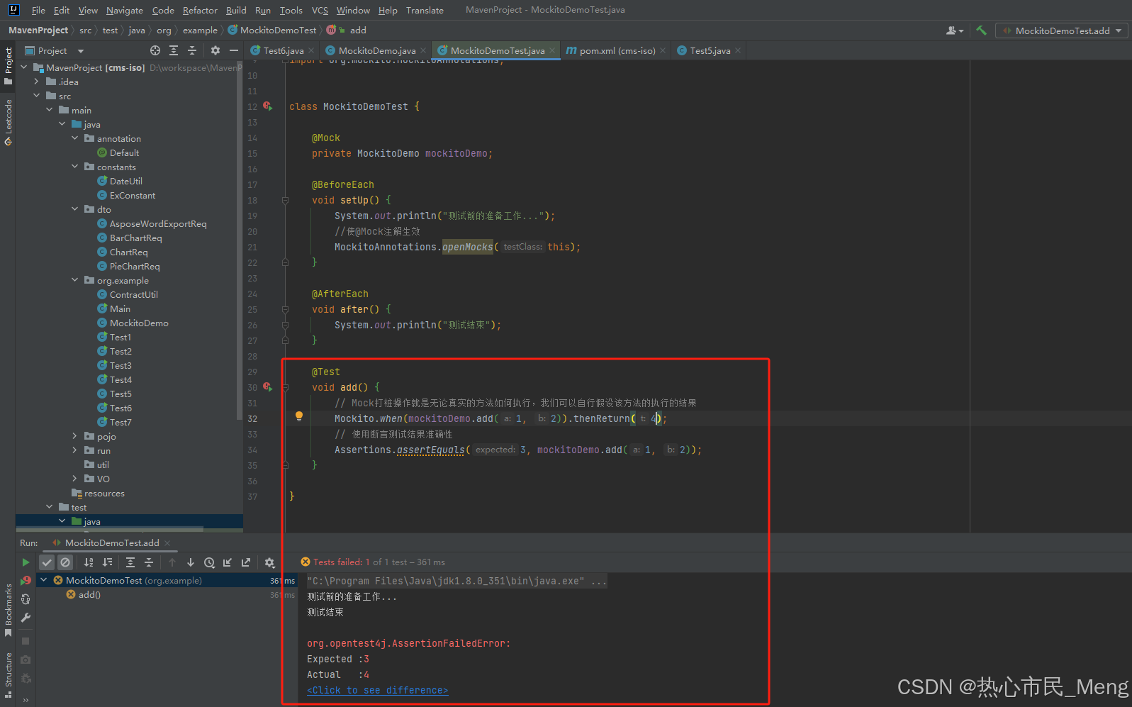
Task: Import test results into Run panel
Action: click(228, 562)
